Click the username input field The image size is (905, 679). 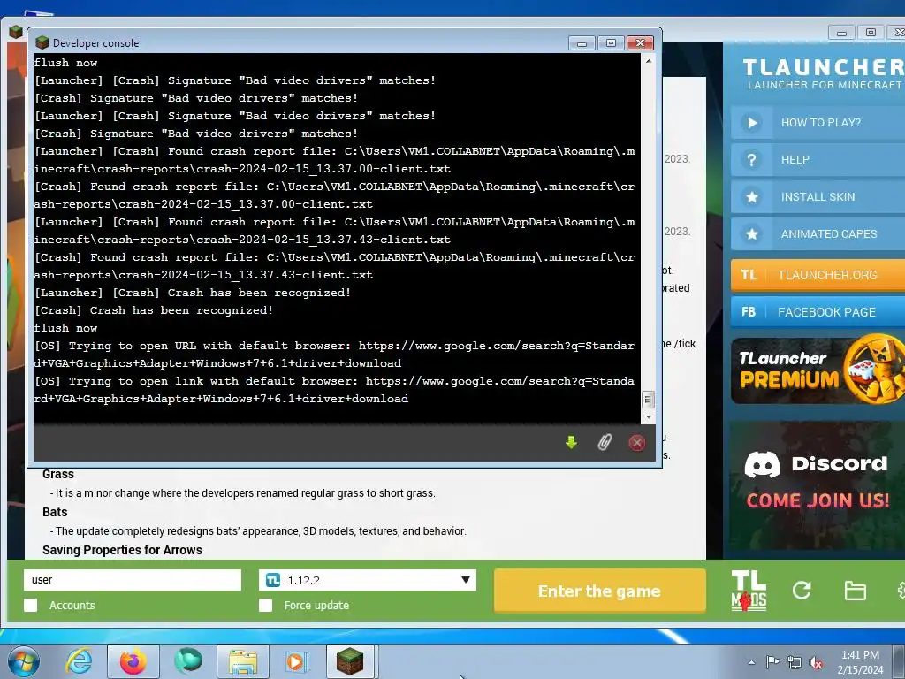coord(133,580)
